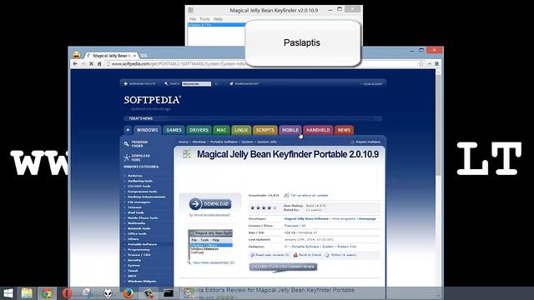Close the Magical Jelly Bean browser tab
Screen dimensions: 534x300
[134, 56]
